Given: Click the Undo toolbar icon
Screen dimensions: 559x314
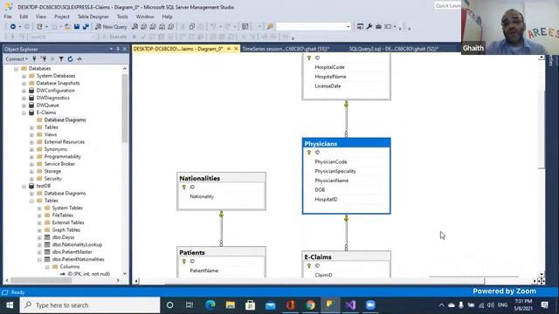Looking at the screenshot, I should pos(213,27).
